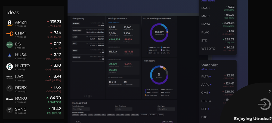
Task: Close the Enjoying Utradea popup with X
Action: (270, 91)
